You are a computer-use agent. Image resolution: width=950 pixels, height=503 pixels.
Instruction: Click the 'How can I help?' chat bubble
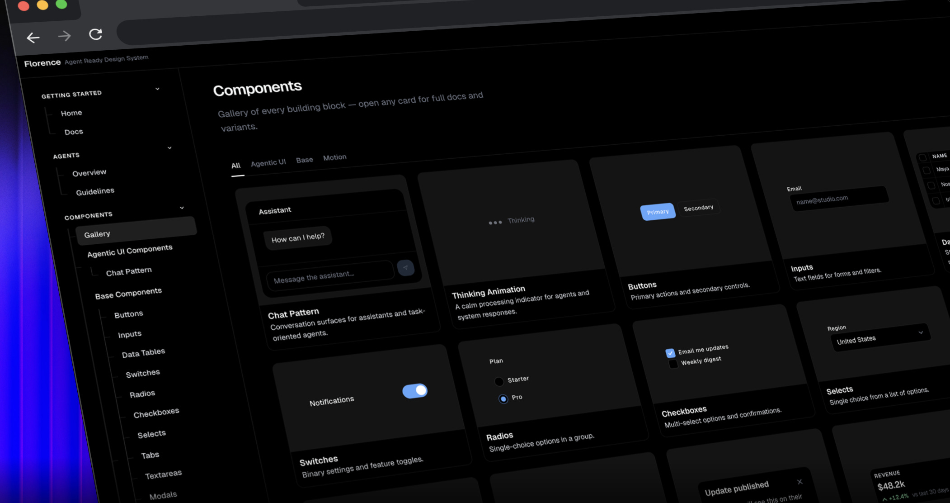[298, 237]
